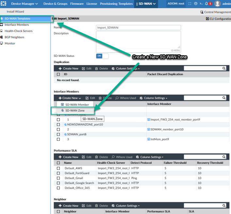
Task: Open BGP Neighbors in sidebar
Action: click(14, 37)
